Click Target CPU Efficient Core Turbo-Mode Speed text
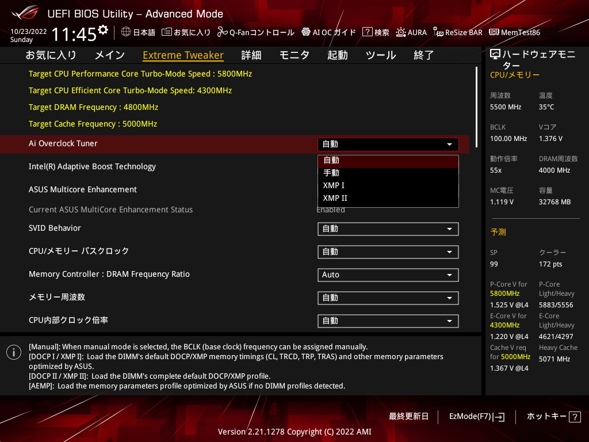The image size is (589, 442). point(131,90)
